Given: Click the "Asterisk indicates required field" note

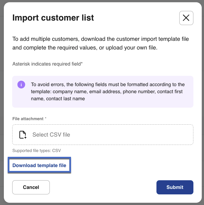Looking at the screenshot, I should [x=47, y=64].
